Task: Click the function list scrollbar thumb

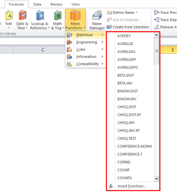Action: [x=156, y=51]
